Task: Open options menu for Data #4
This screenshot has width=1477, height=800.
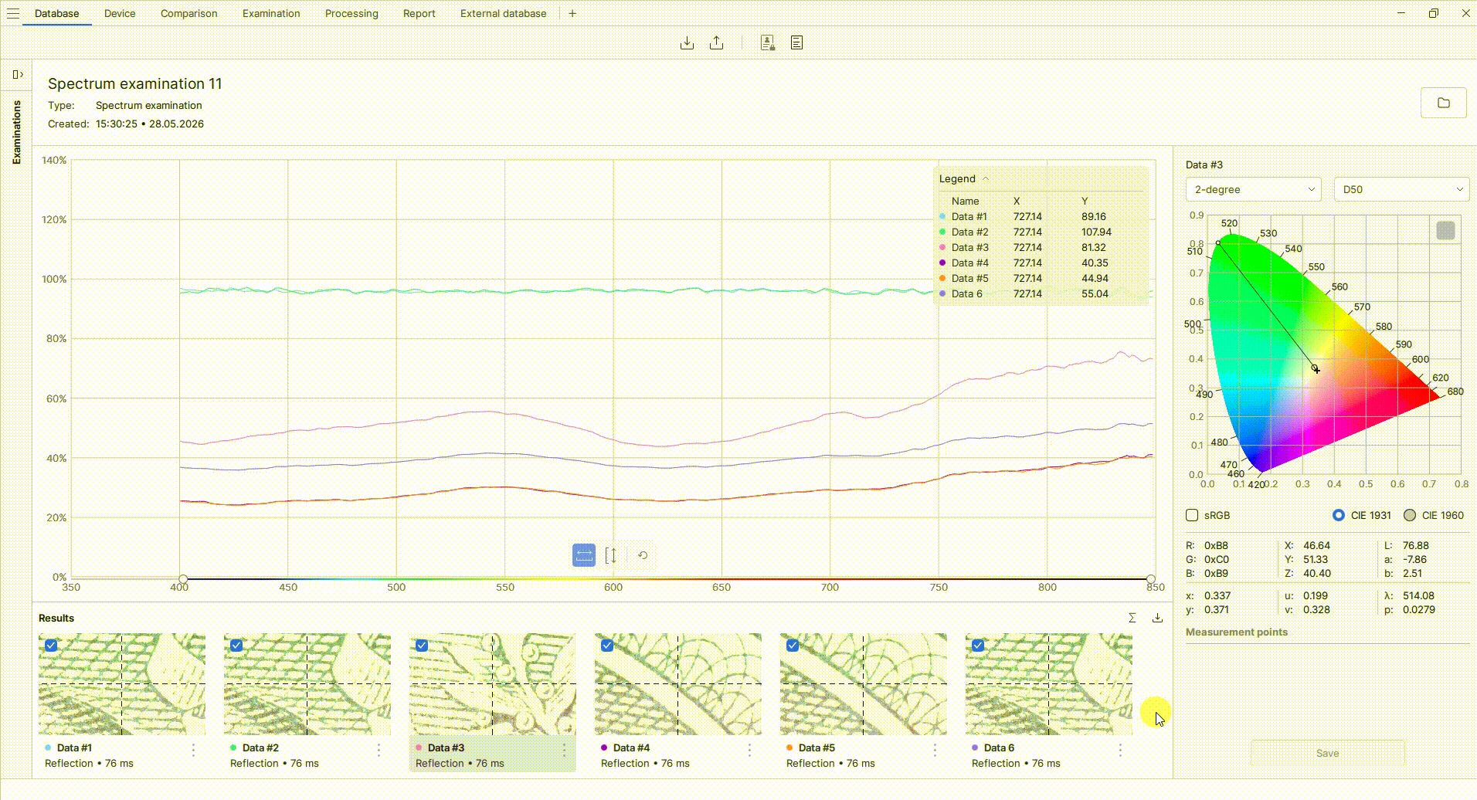Action: click(749, 749)
